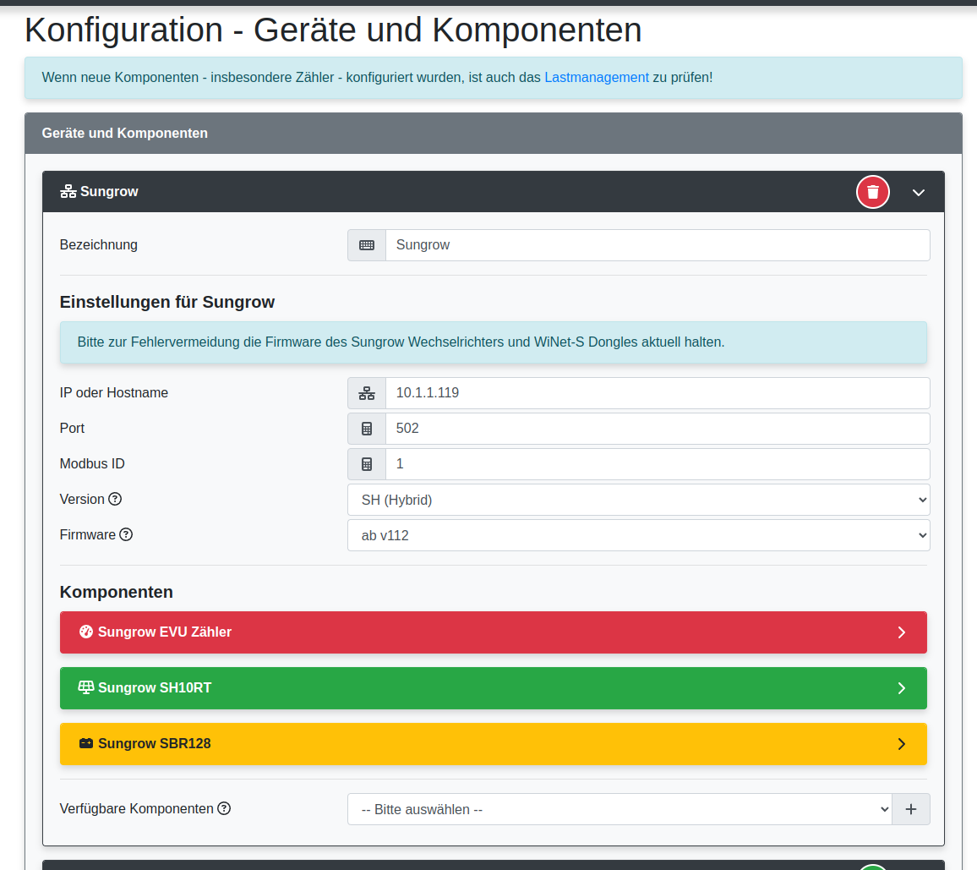Expand the Sungrow EVU Zähler component
The height and width of the screenshot is (870, 977).
(901, 632)
